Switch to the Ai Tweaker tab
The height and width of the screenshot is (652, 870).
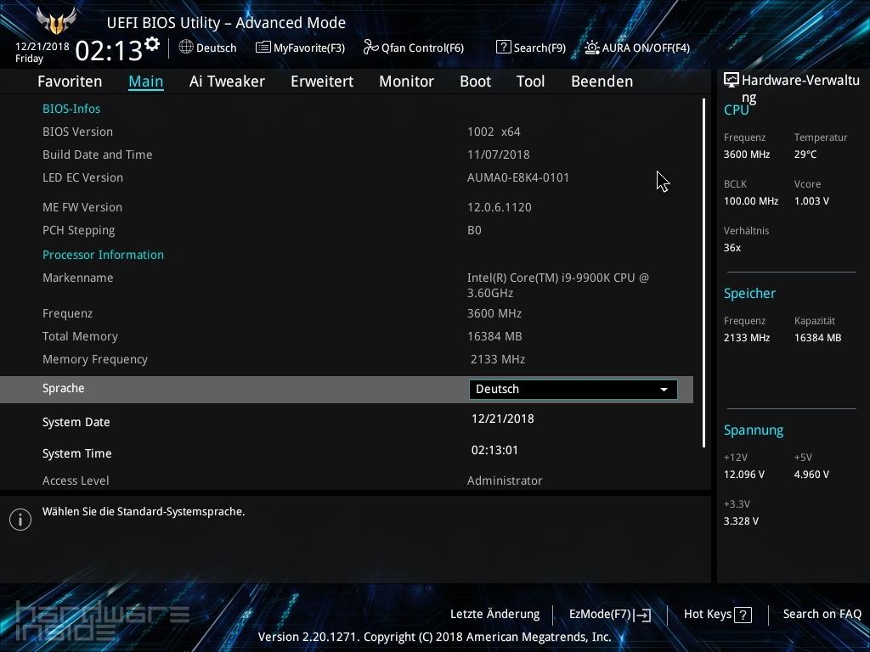(227, 81)
